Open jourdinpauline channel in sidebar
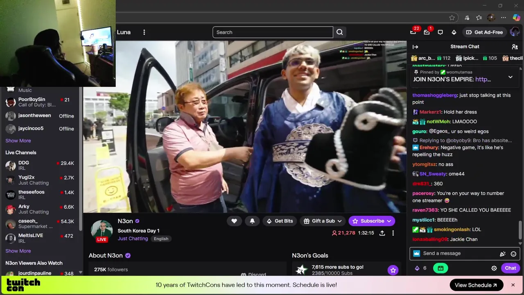Image resolution: width=524 pixels, height=295 pixels. tap(40, 273)
